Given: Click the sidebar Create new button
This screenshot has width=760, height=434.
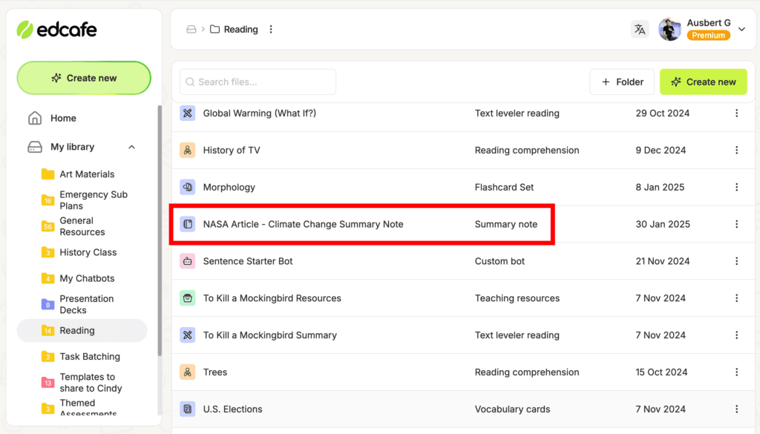Looking at the screenshot, I should pos(84,78).
